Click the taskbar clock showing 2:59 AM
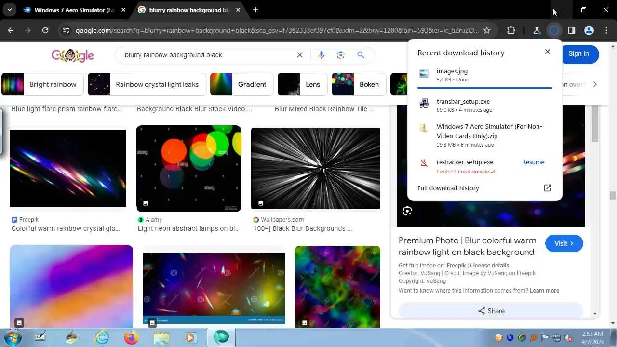Viewport: 617px width, 347px height. (x=592, y=337)
